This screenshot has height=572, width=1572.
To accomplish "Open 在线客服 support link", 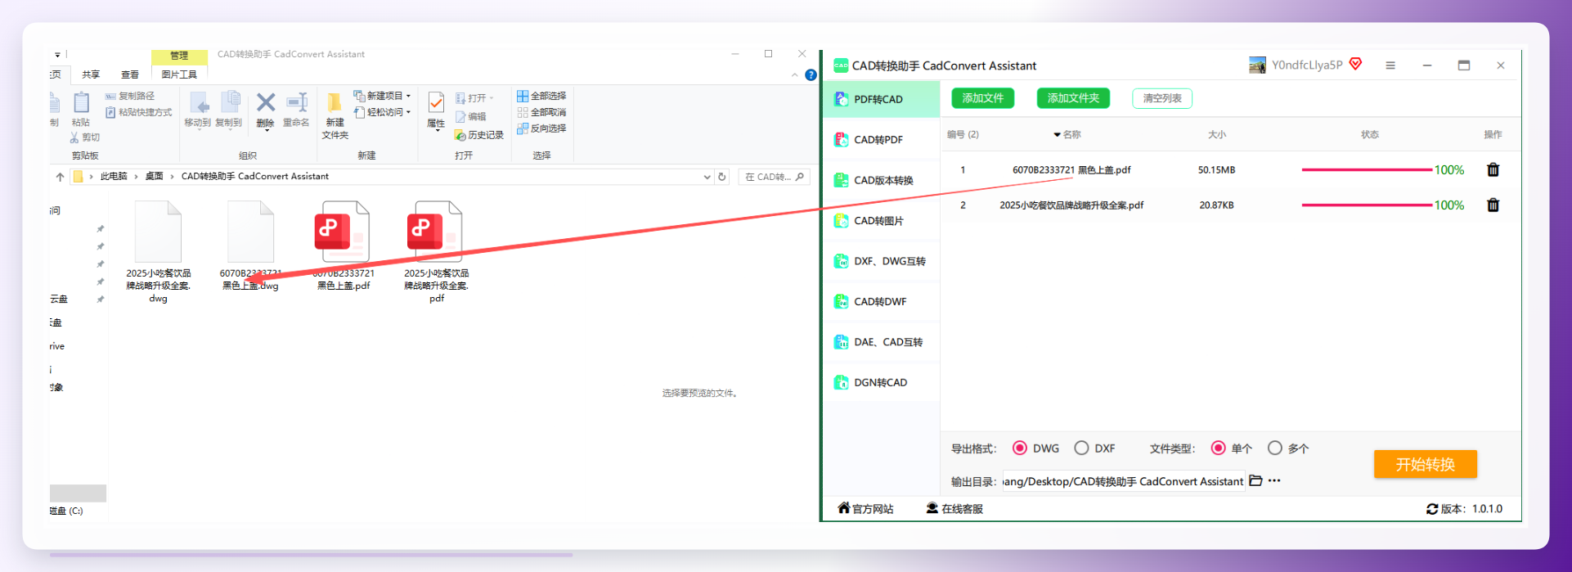I will pos(954,508).
